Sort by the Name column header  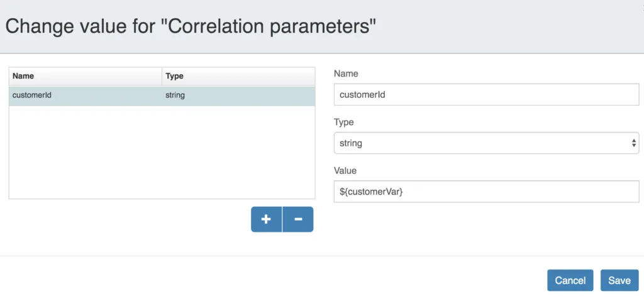[x=86, y=76]
